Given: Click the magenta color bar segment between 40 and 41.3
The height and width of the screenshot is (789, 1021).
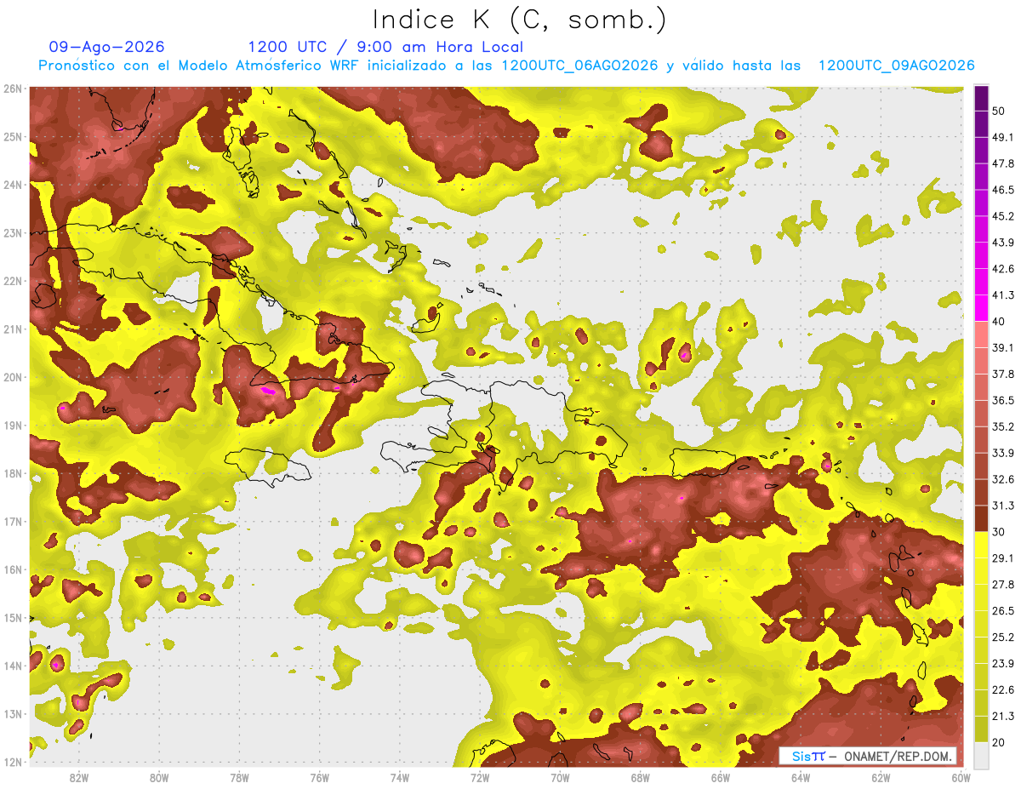Looking at the screenshot, I should [981, 308].
